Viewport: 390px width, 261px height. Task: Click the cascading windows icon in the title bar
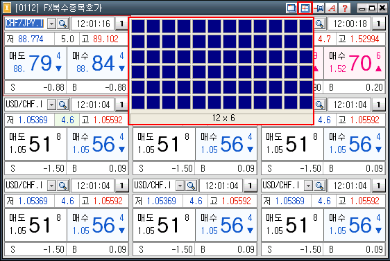291,8
